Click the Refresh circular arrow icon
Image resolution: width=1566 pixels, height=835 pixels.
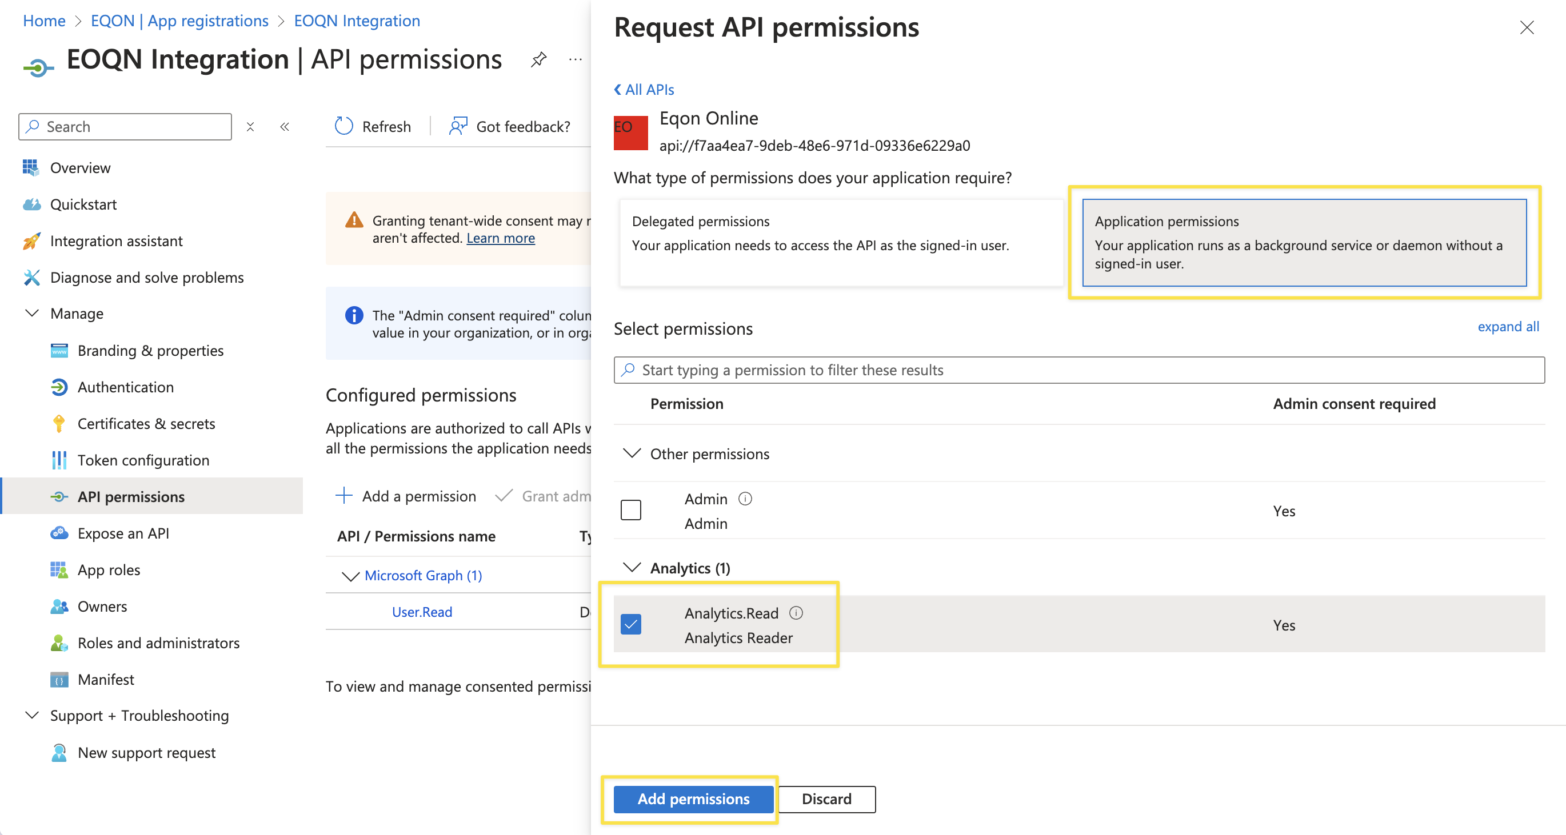point(344,126)
